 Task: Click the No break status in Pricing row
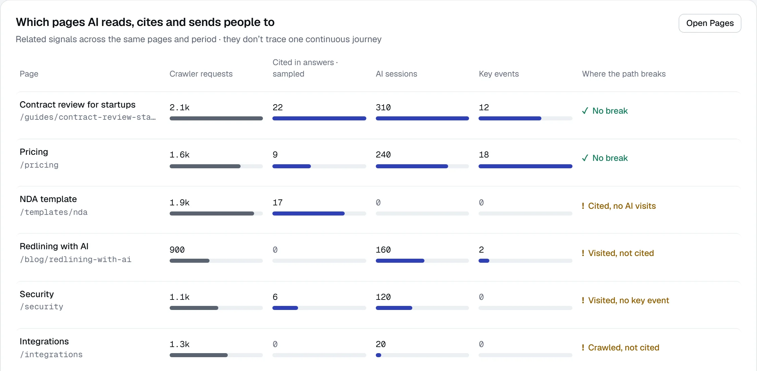(610, 158)
